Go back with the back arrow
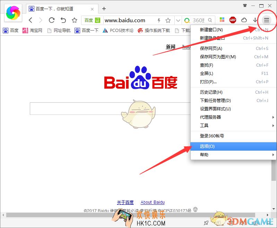The image size is (277, 228). [x=31, y=20]
